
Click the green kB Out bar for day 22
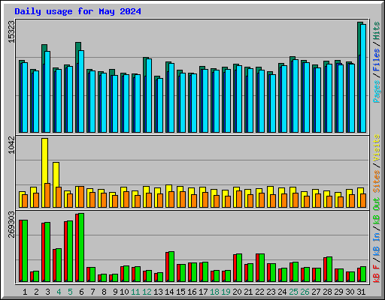262,268
